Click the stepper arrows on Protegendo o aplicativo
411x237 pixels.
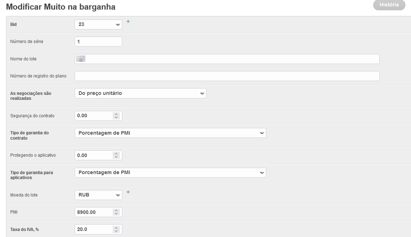(x=116, y=156)
